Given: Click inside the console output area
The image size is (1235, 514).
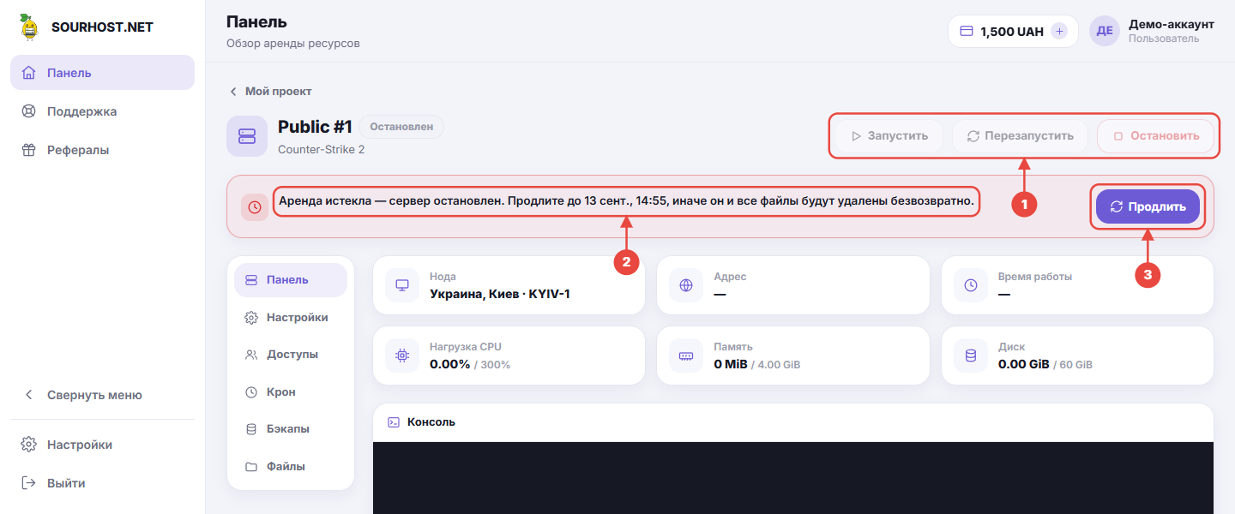Looking at the screenshot, I should (x=793, y=478).
